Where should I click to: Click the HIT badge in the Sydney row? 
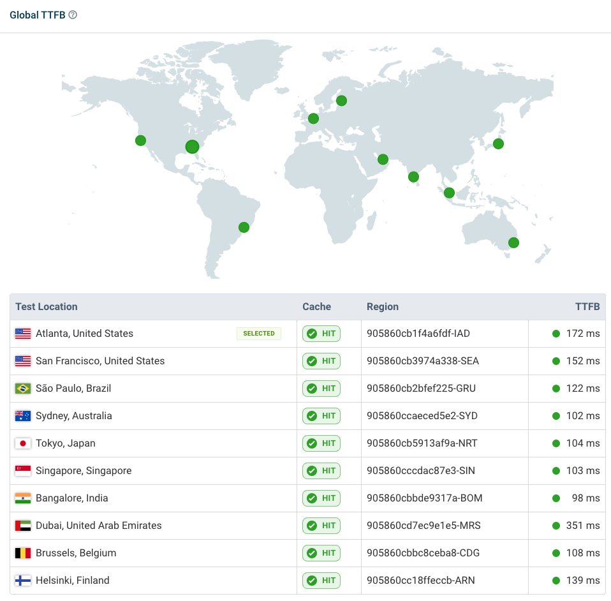pos(321,415)
